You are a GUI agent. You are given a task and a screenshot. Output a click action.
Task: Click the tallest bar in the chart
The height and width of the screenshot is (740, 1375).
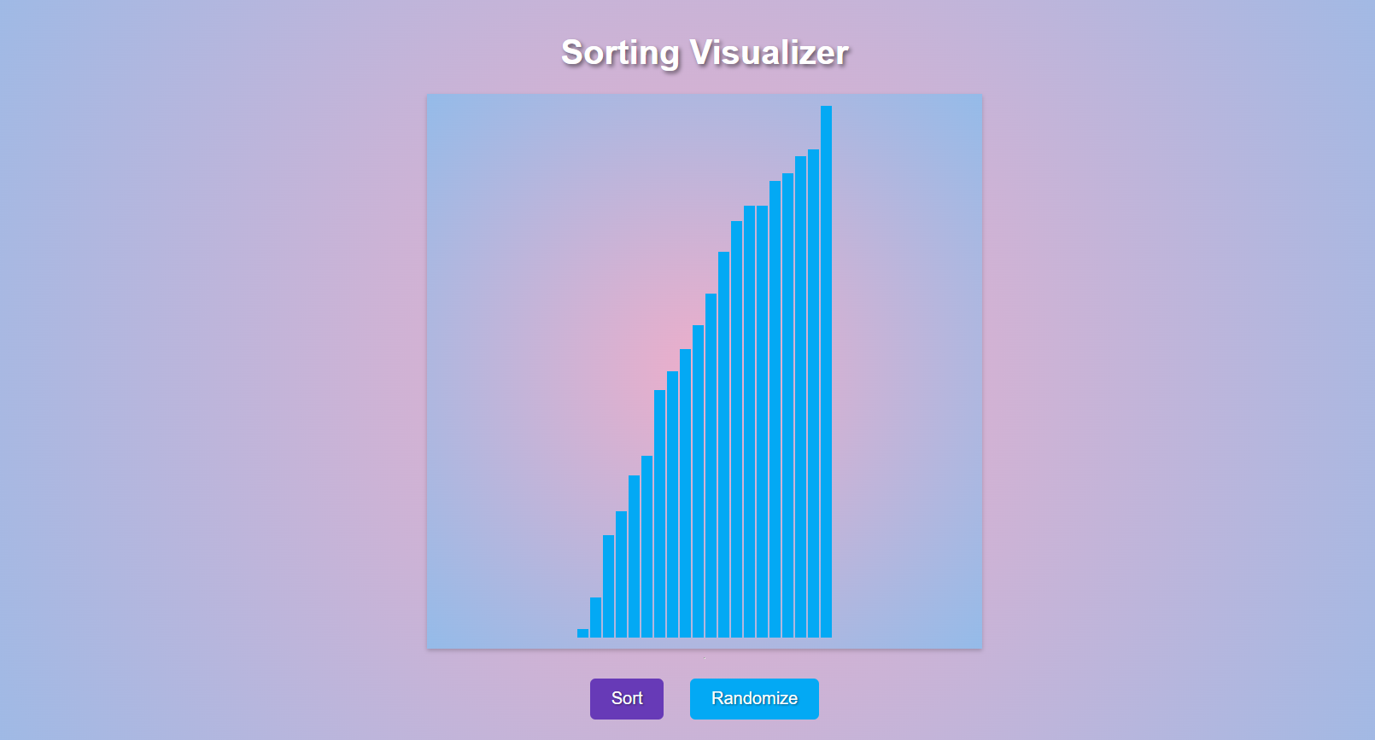[x=826, y=371]
